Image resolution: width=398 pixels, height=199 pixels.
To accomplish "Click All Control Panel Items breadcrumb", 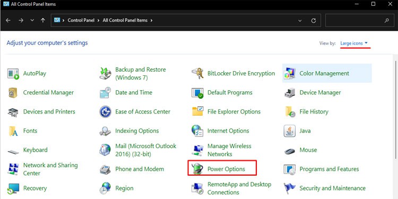I will click(x=125, y=20).
